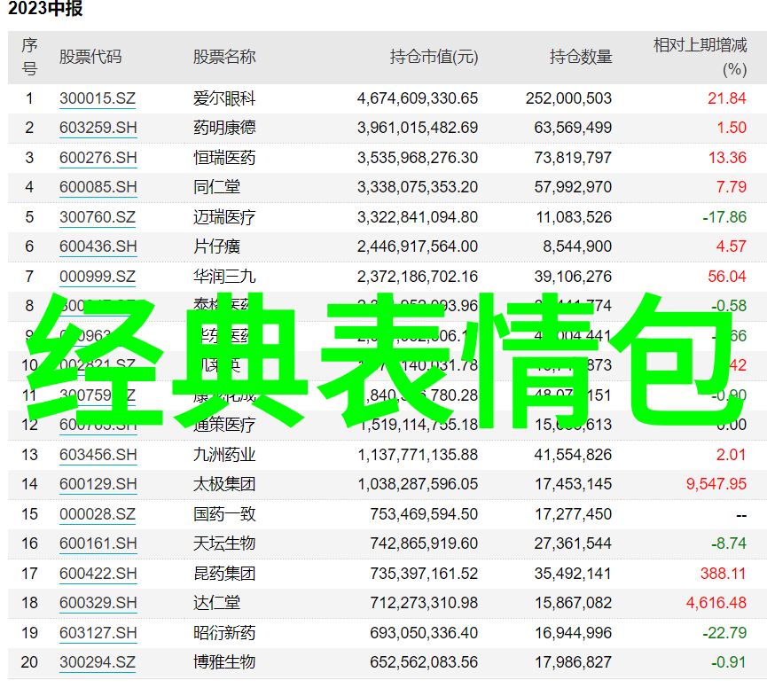Select stock name 昭衍新药
Screen dimensions: 767x688
224,633
